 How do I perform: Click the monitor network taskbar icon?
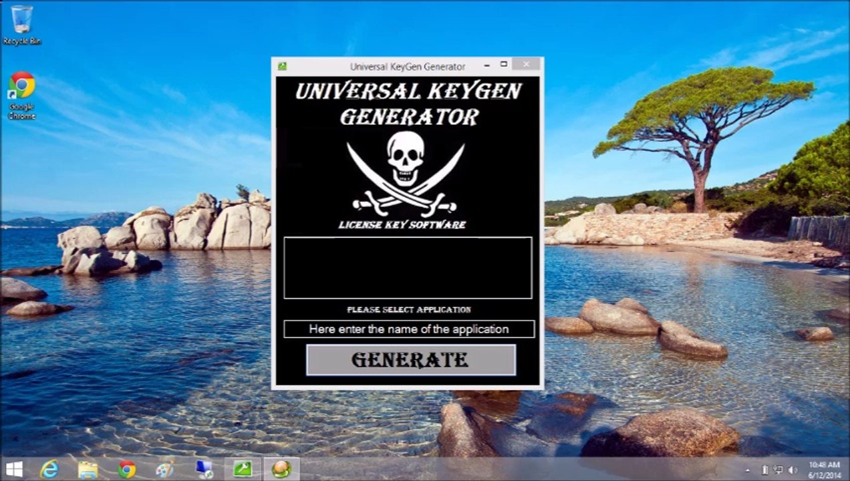tap(204, 470)
